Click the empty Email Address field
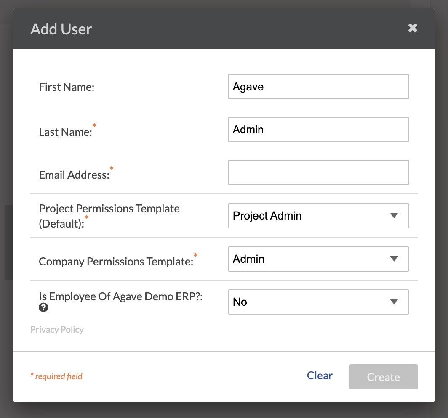 (x=318, y=172)
